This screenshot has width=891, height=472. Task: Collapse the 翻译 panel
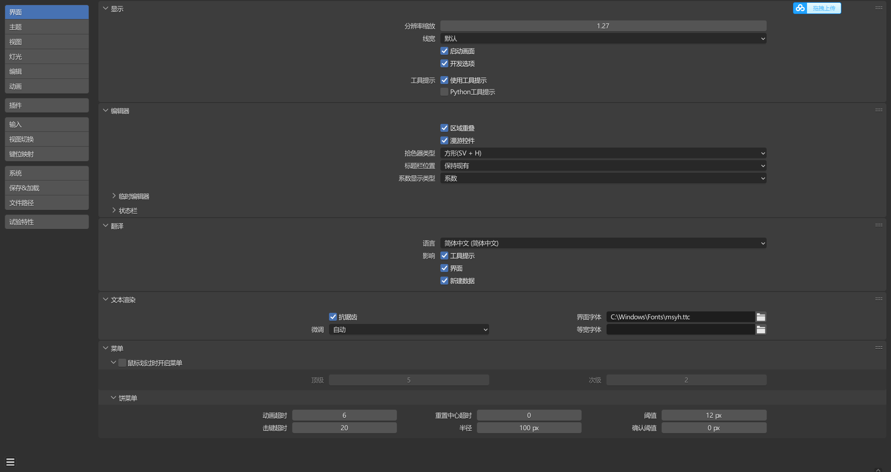tap(106, 226)
